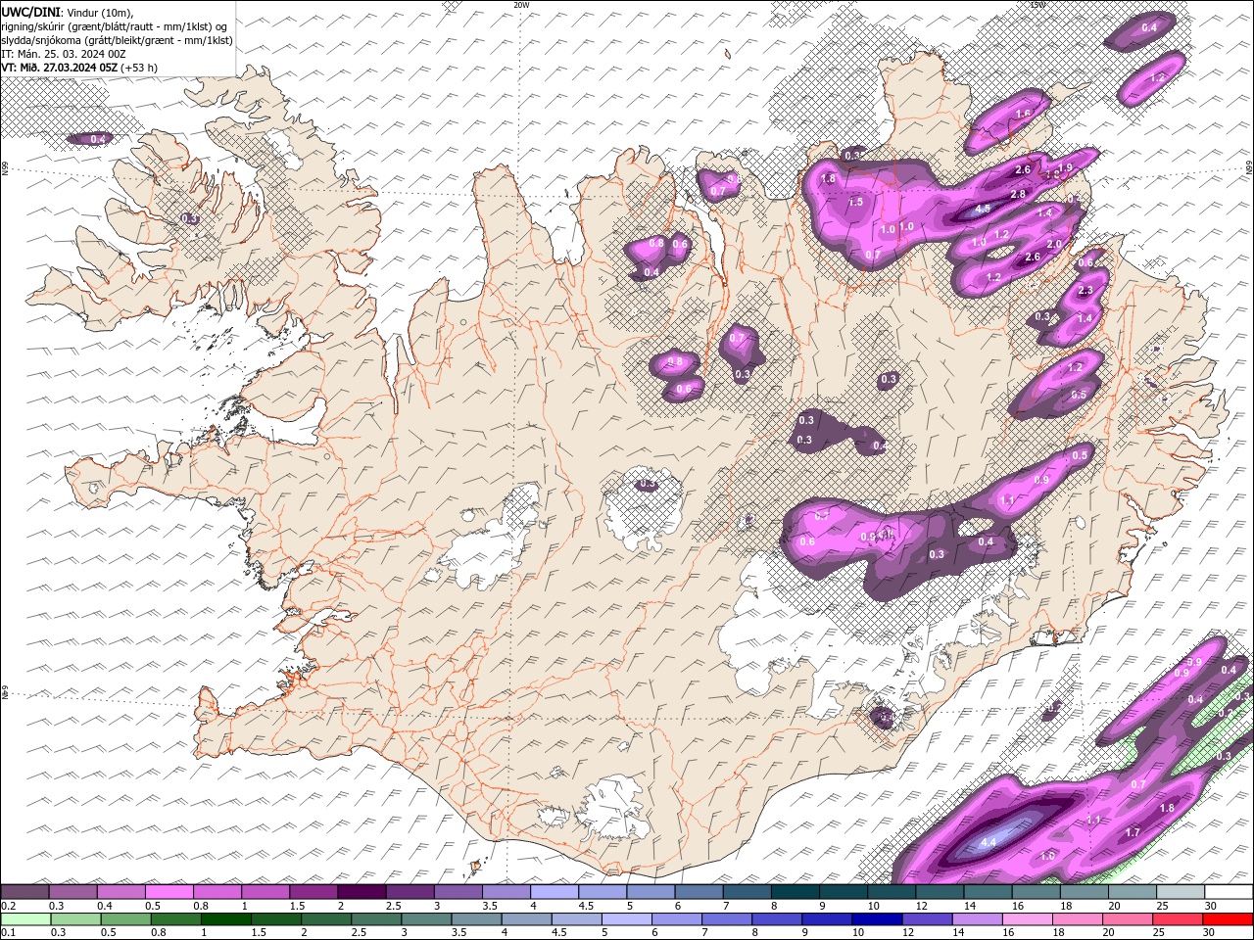Click the "IT: Mán. 25. 03. 2024 00Z" line
Viewport: 1254px width, 940px height.
coord(62,54)
